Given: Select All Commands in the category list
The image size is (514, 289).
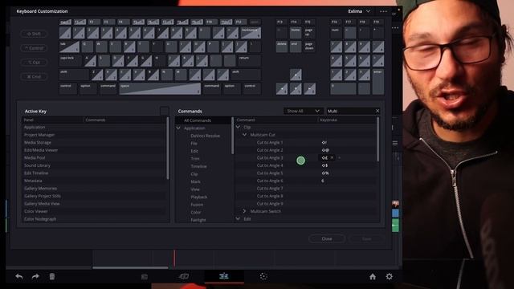Looking at the screenshot, I should click(x=198, y=120).
